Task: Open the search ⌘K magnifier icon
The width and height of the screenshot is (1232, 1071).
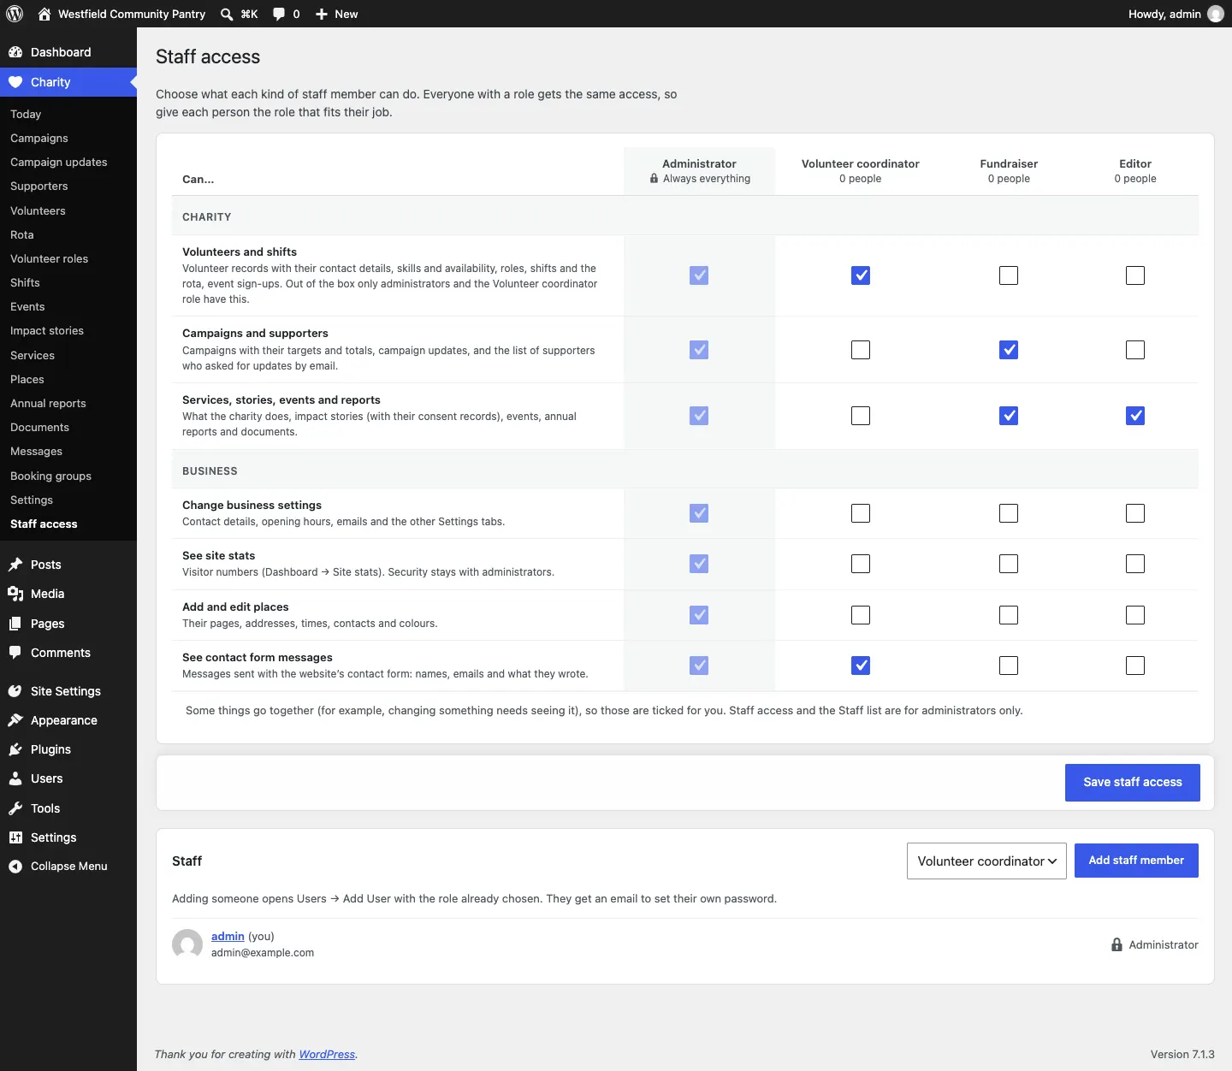Action: tap(227, 14)
